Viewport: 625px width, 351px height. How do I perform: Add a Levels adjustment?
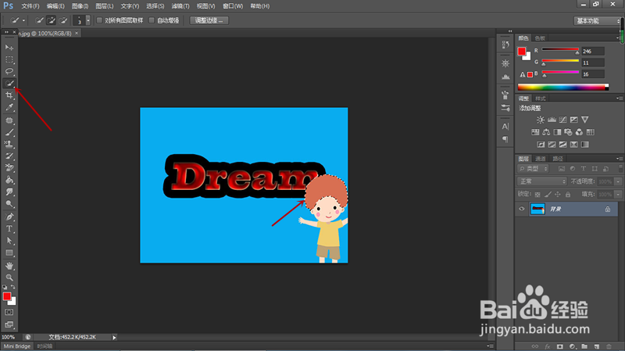point(552,120)
